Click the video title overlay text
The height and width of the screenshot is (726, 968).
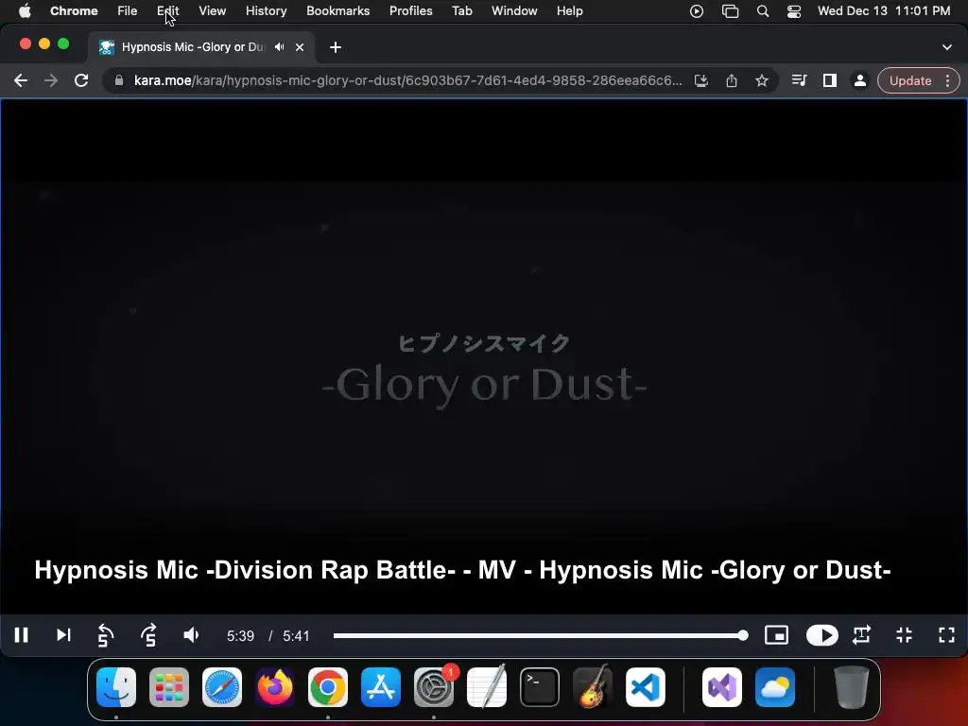pos(462,570)
